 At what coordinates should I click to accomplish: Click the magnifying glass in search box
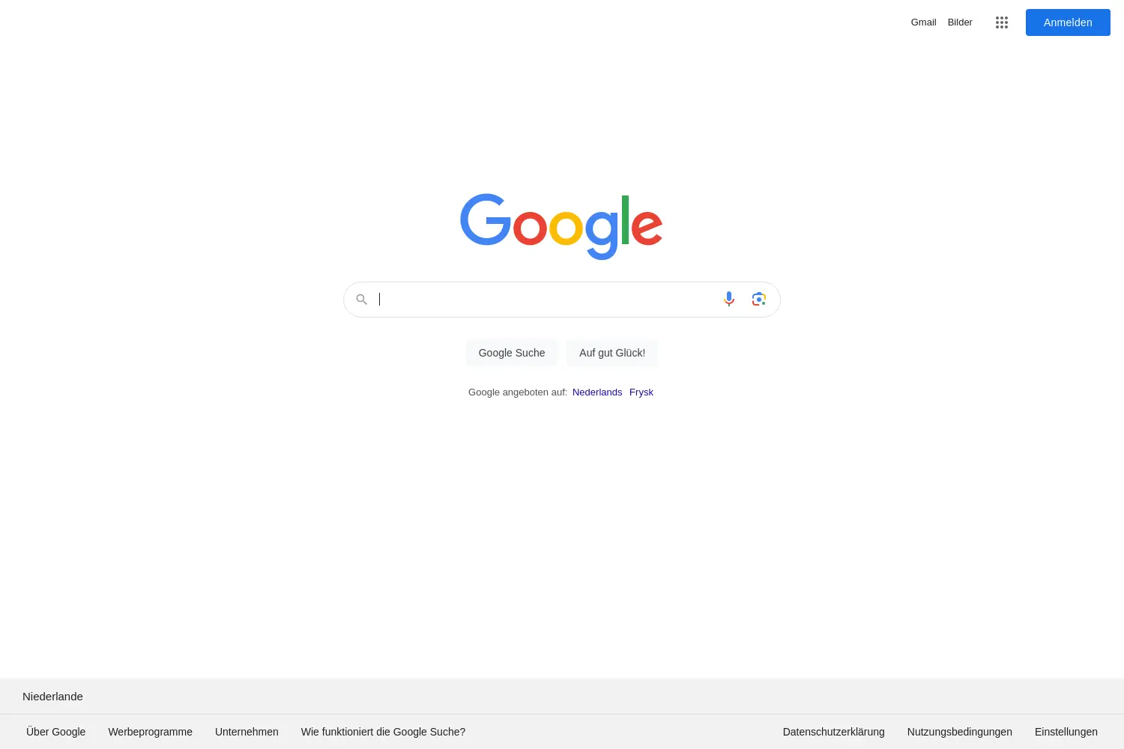point(362,300)
